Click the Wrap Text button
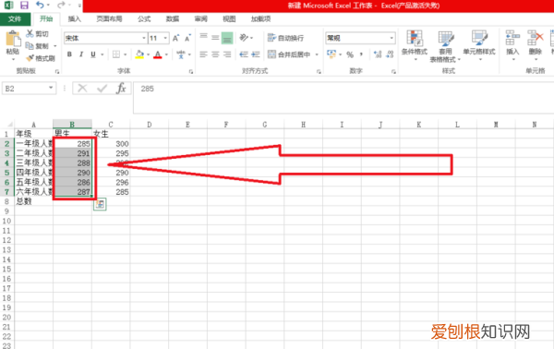This screenshot has width=554, height=349. pos(285,38)
